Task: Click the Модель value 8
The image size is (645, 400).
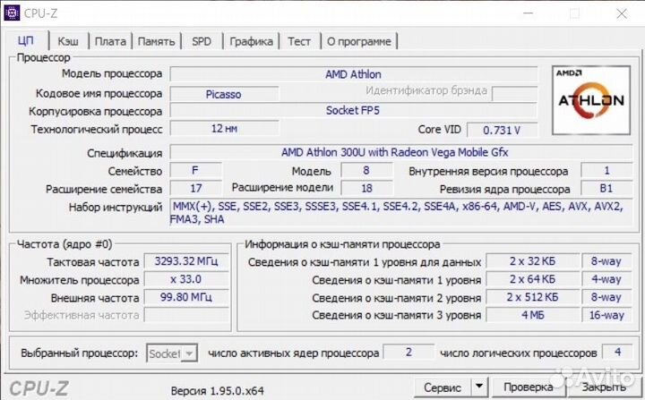Action: coord(366,170)
